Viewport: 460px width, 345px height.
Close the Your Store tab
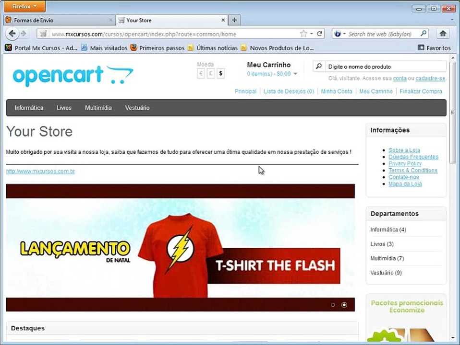coord(223,20)
